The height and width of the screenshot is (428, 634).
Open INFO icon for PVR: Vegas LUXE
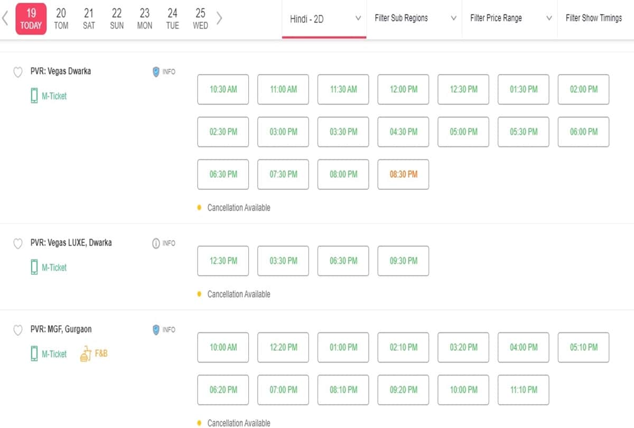tap(156, 244)
